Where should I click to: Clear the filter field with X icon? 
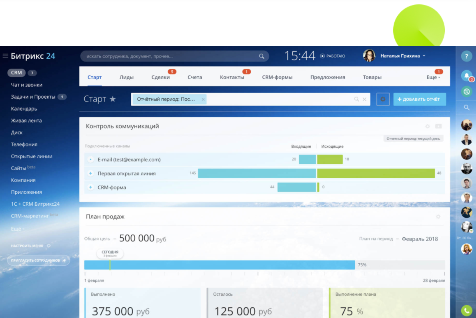tap(364, 99)
